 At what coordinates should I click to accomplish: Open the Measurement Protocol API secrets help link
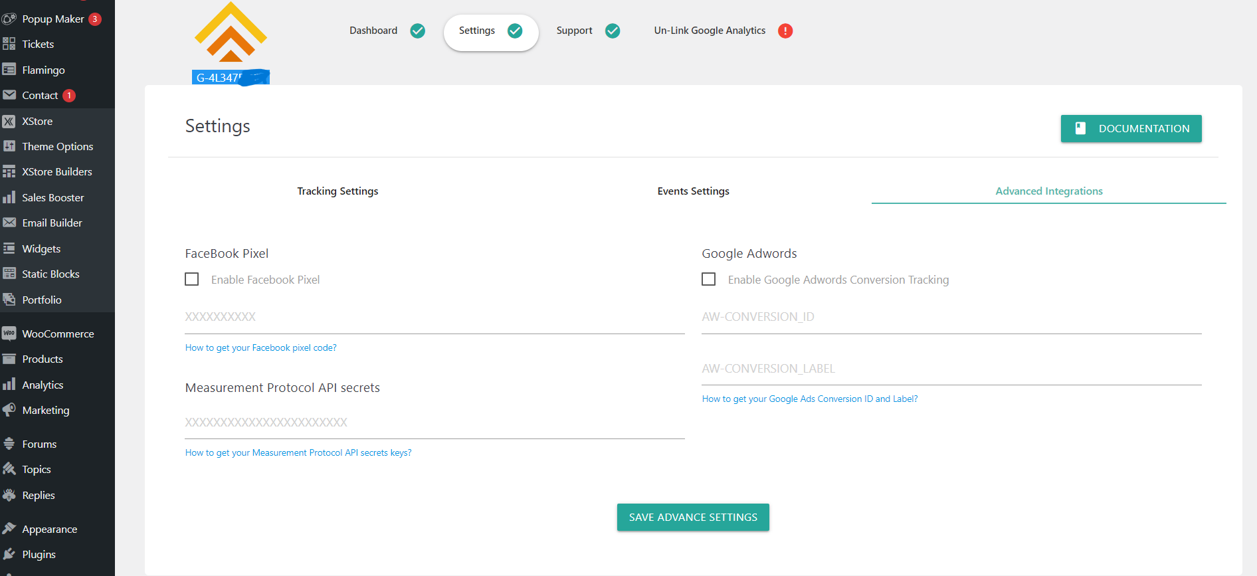(298, 452)
